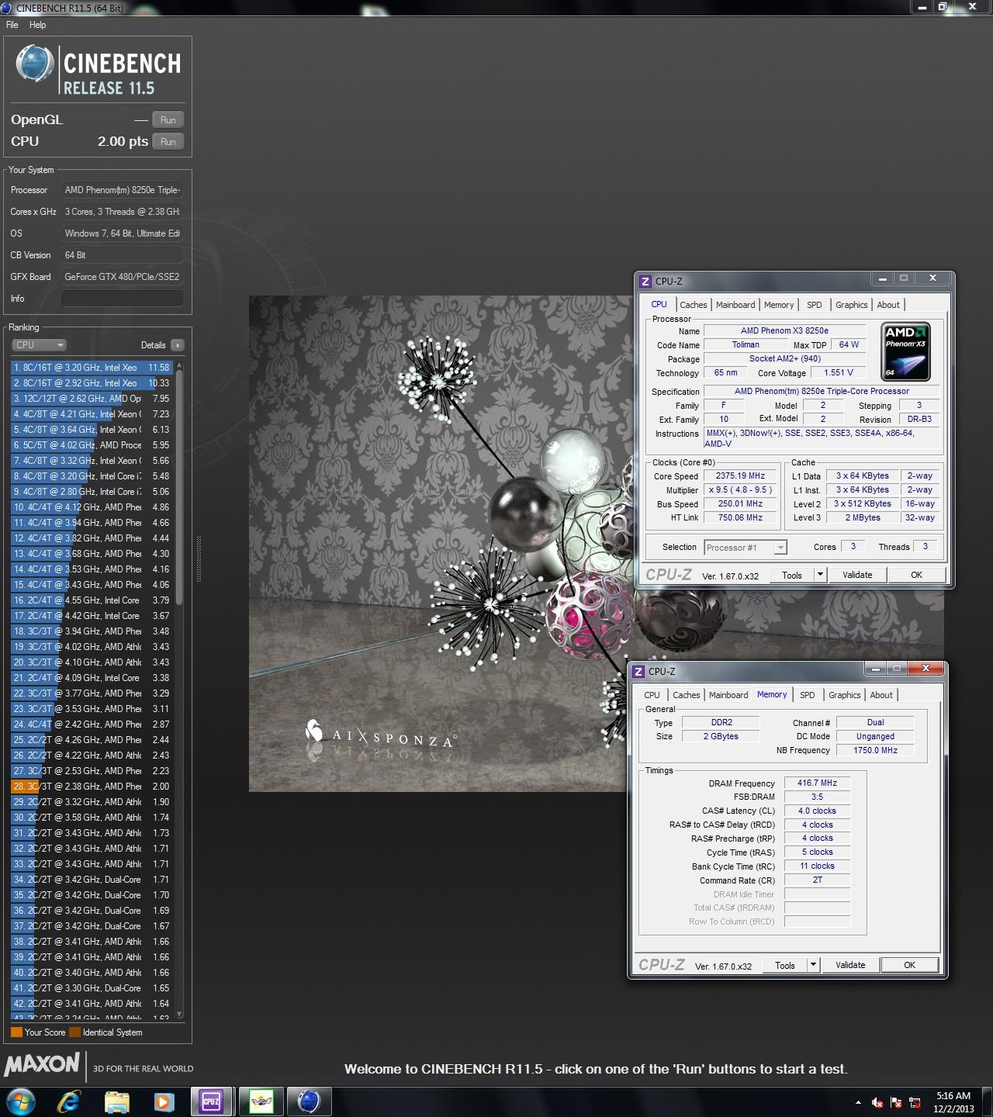Open the Windows Start menu
Screen dimensions: 993x1117
[21, 1101]
